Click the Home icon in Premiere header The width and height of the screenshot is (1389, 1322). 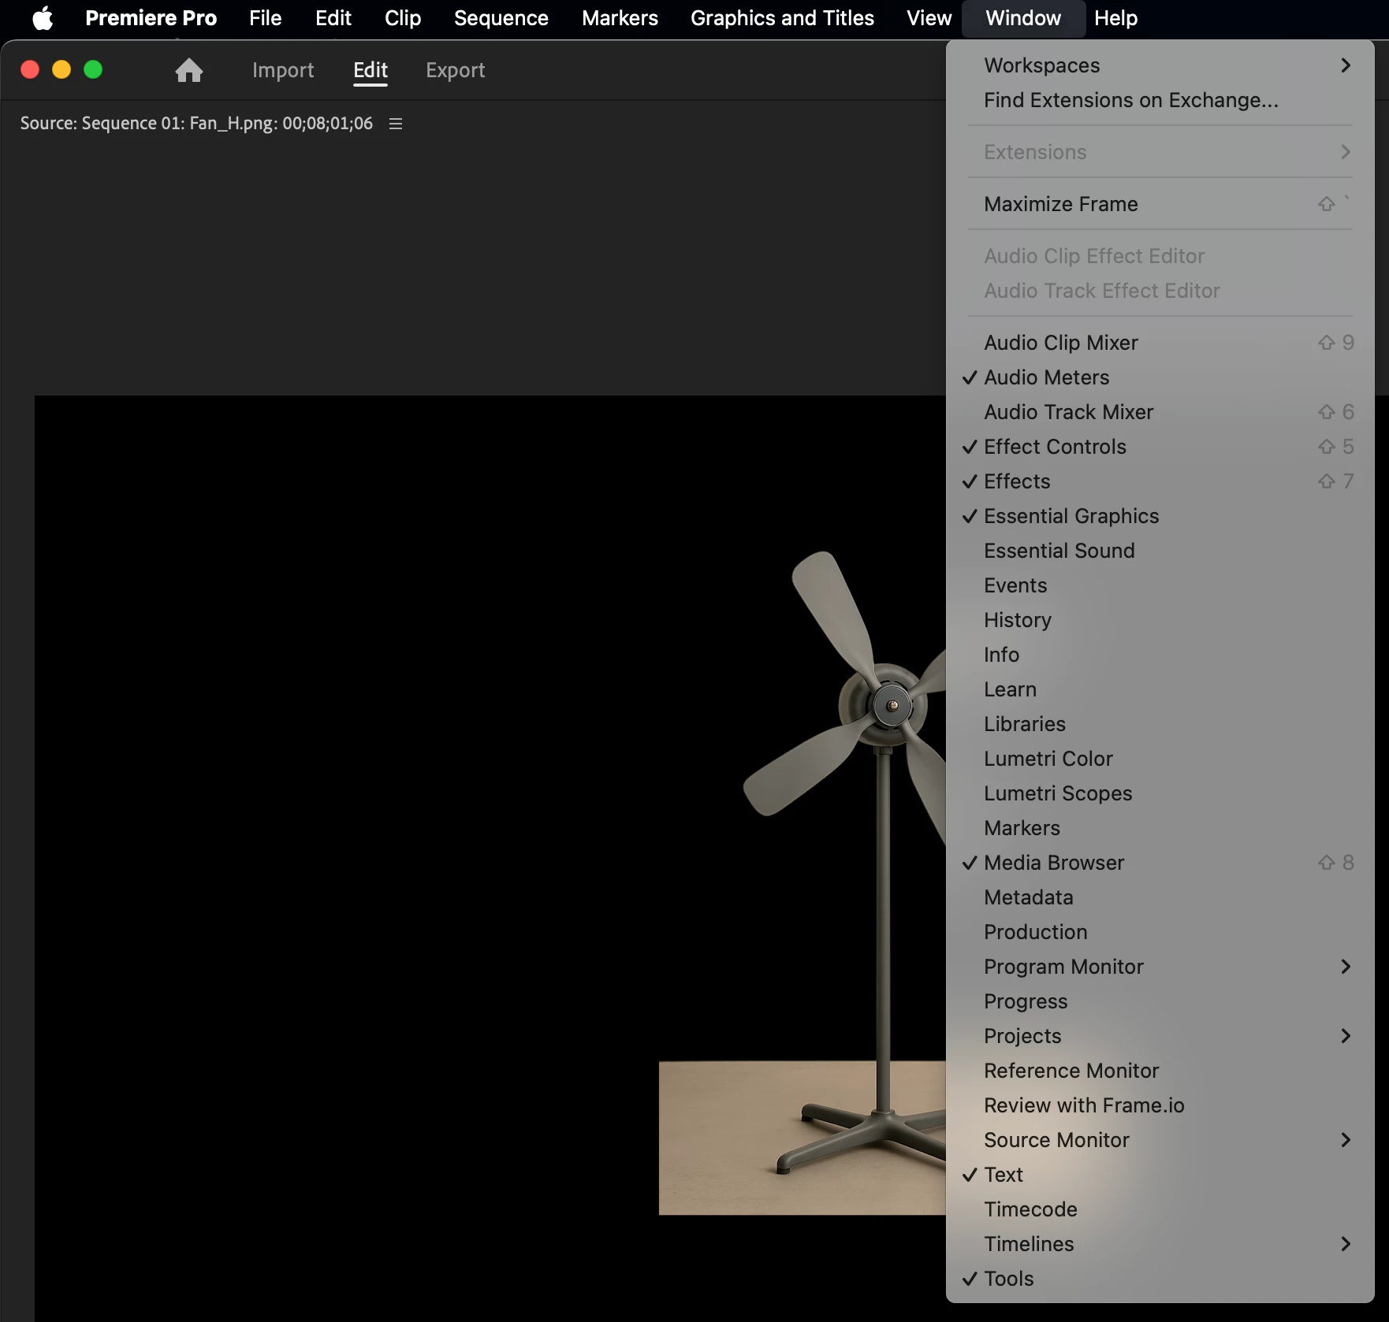click(189, 70)
